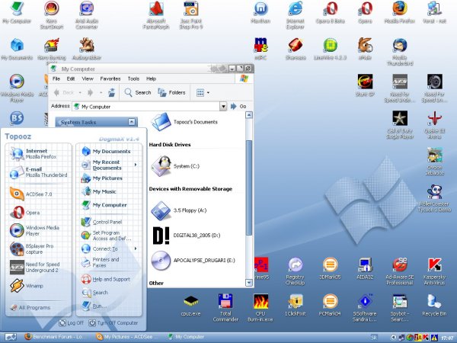Expand My Recent Documents submenu arrow
The height and width of the screenshot is (343, 457).
pyautogui.click(x=136, y=165)
